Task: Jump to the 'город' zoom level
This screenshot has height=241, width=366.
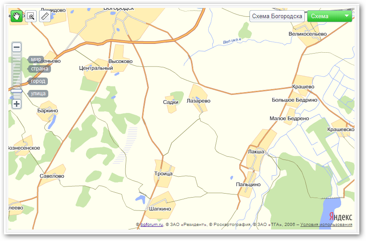Action: pyautogui.click(x=38, y=82)
